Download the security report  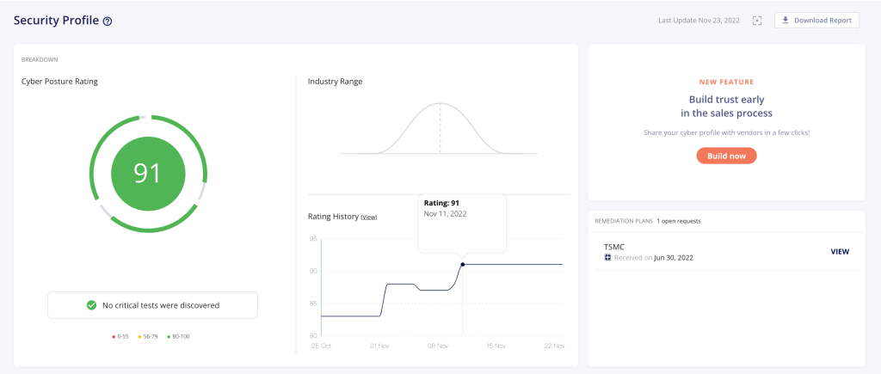tap(816, 20)
